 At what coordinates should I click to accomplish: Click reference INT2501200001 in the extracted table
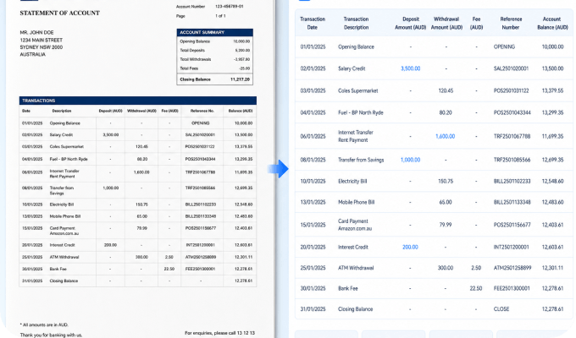click(x=511, y=247)
